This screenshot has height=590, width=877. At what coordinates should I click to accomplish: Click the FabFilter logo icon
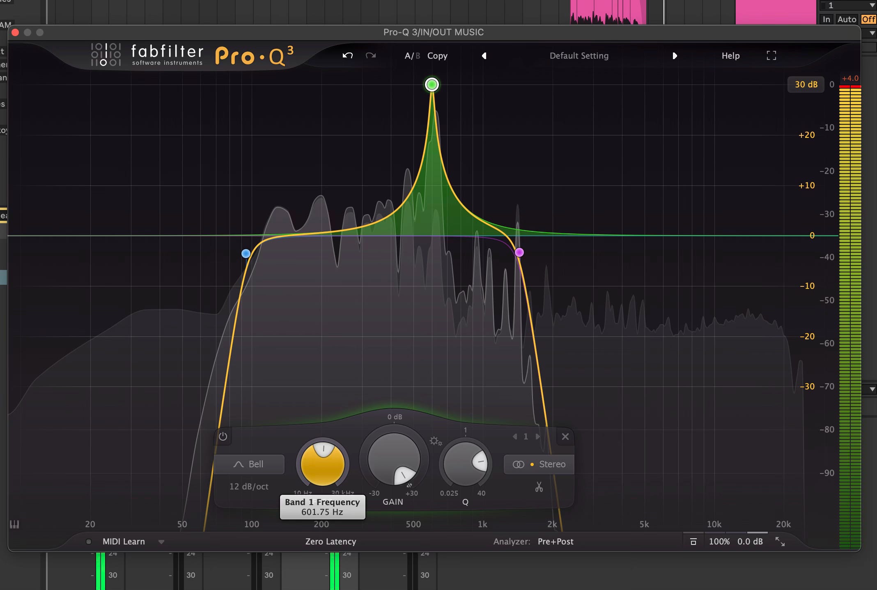point(106,55)
